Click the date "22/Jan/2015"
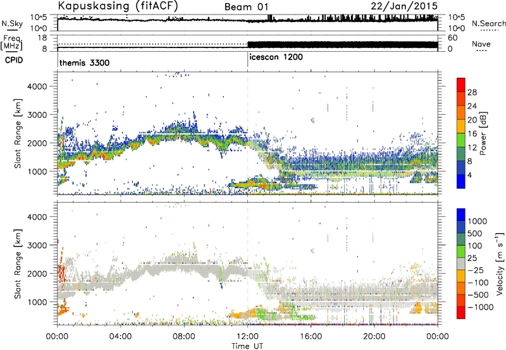 (x=404, y=6)
